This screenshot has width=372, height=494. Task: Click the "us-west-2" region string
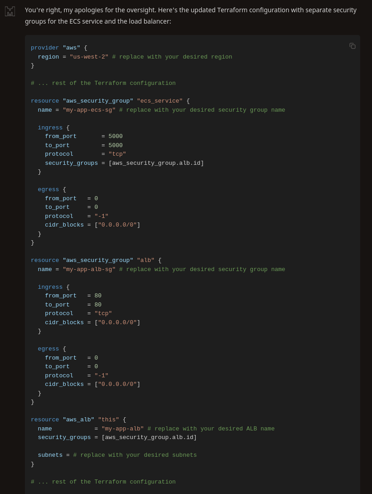[89, 57]
